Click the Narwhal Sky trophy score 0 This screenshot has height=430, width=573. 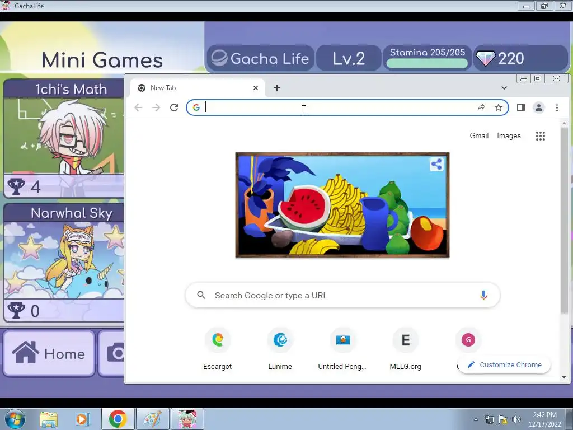click(24, 311)
